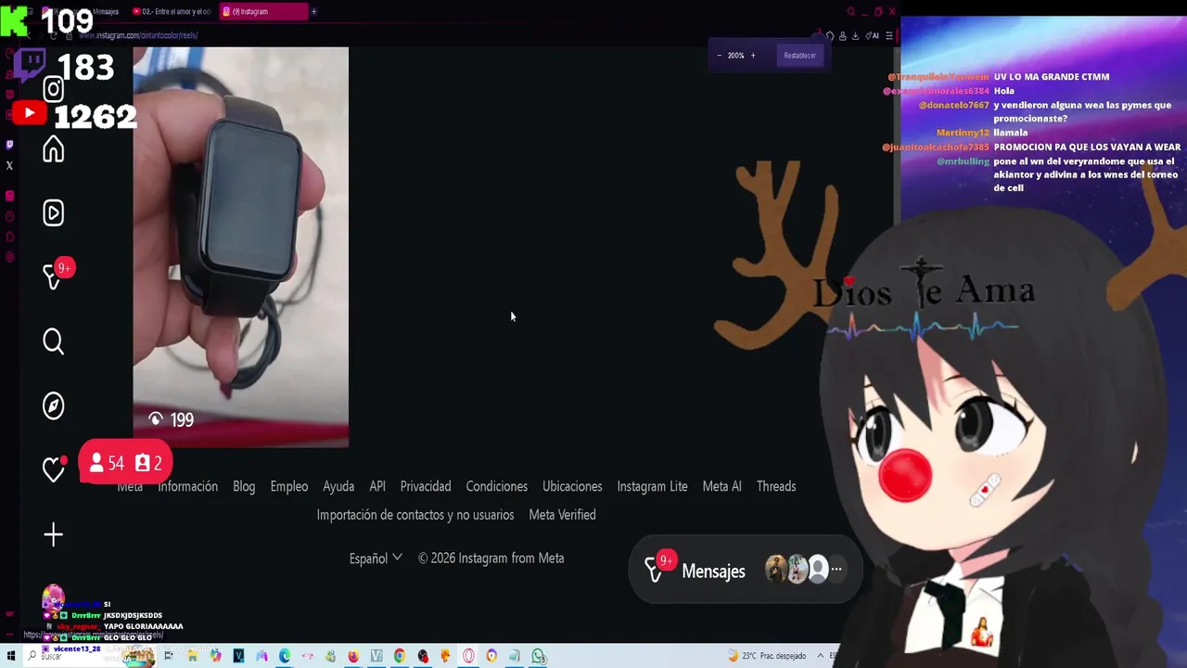Decrease zoom with the minus button
Viewport: 1187px width, 668px height.
719,56
